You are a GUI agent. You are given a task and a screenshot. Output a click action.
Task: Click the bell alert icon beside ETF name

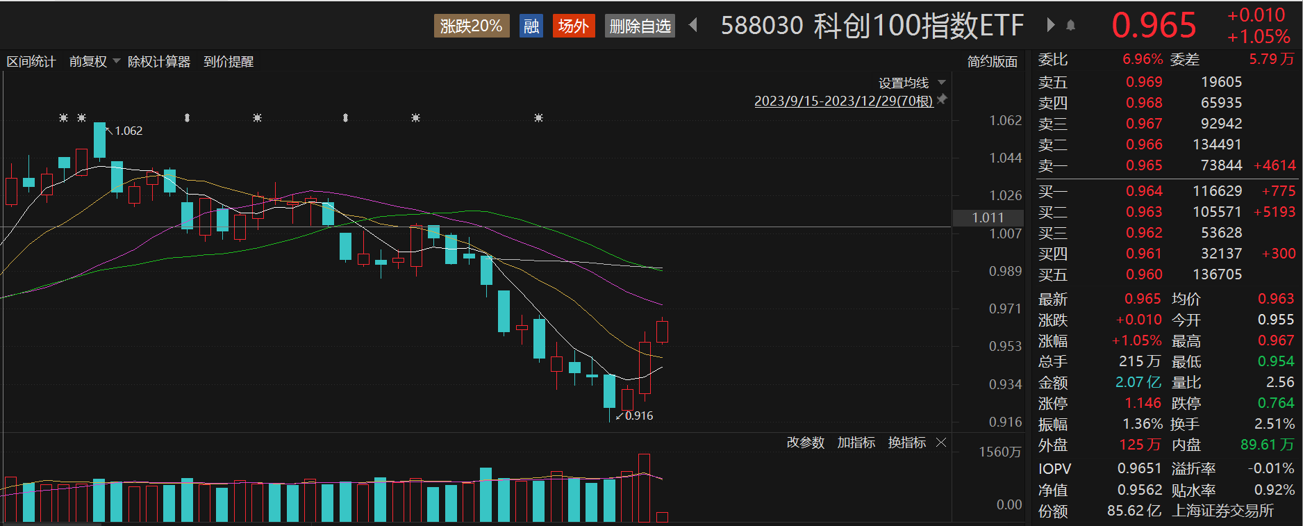coord(1071,26)
